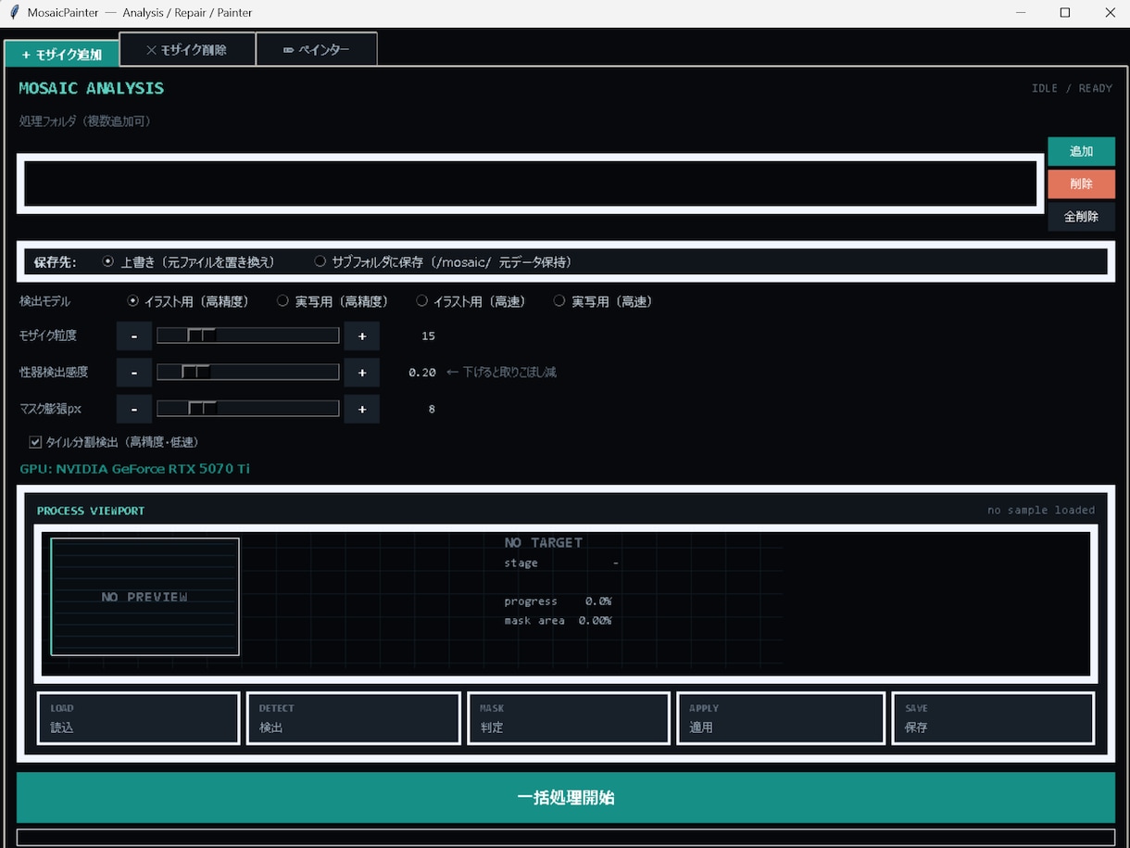This screenshot has height=848, width=1130.
Task: Click the マスク膨張px slider track
Action: click(x=247, y=409)
